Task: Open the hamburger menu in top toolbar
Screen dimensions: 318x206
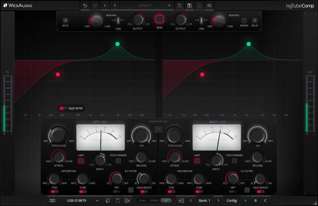Action: coord(209,5)
